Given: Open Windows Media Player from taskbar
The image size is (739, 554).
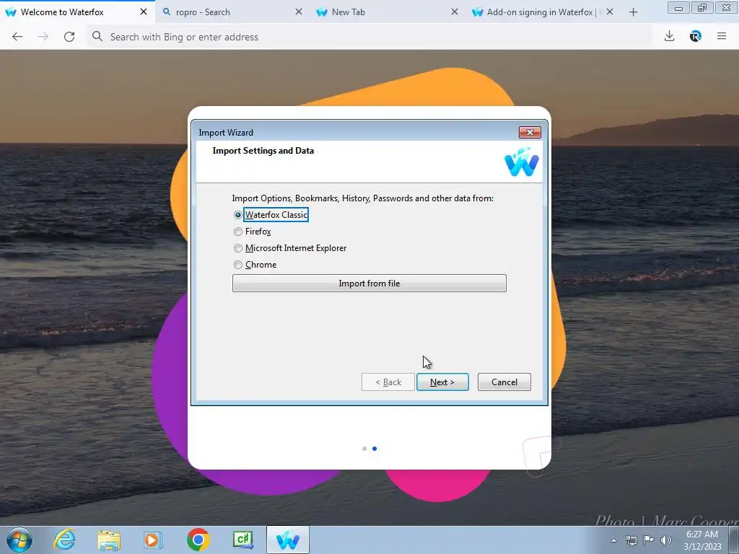Looking at the screenshot, I should tap(153, 540).
